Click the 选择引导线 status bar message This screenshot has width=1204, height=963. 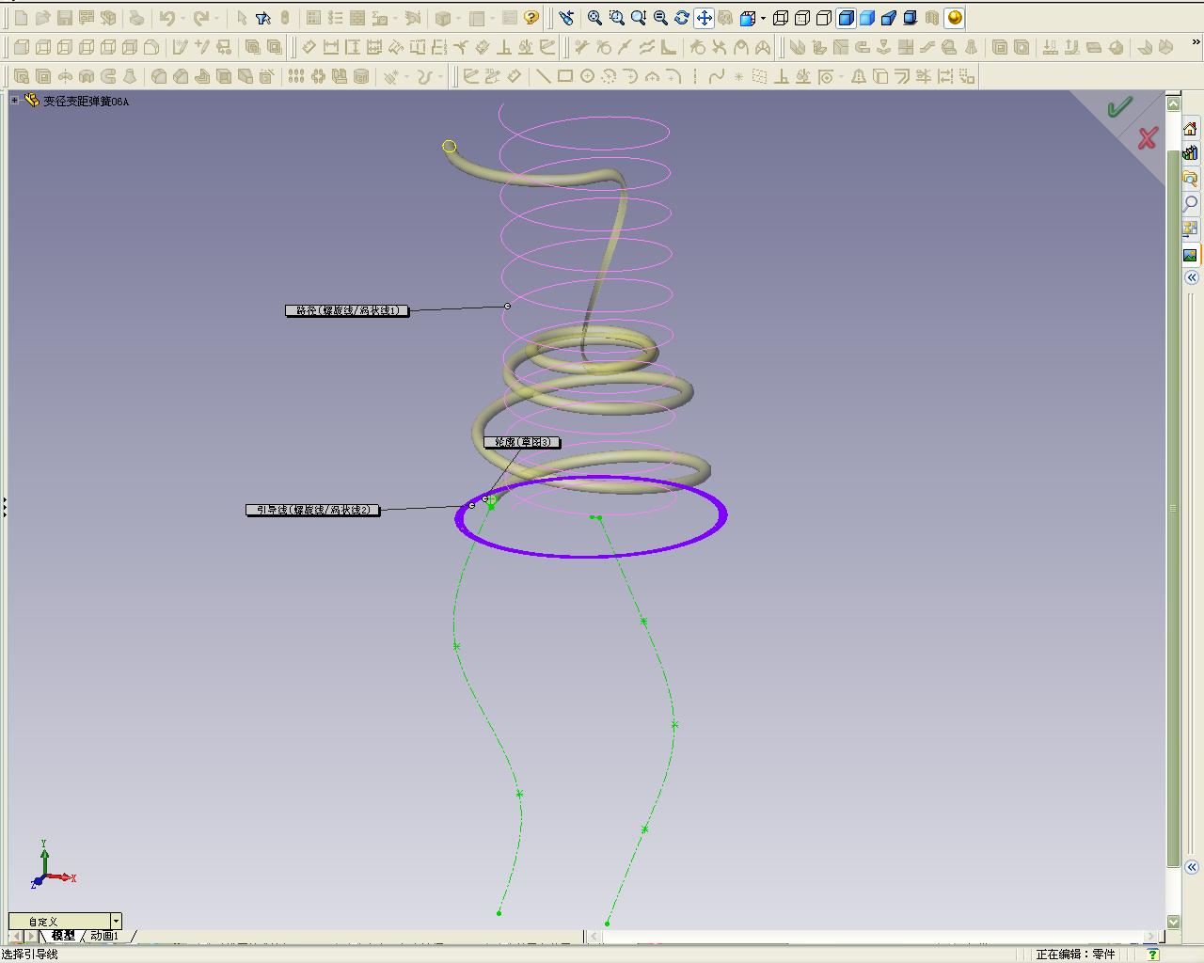[x=30, y=954]
